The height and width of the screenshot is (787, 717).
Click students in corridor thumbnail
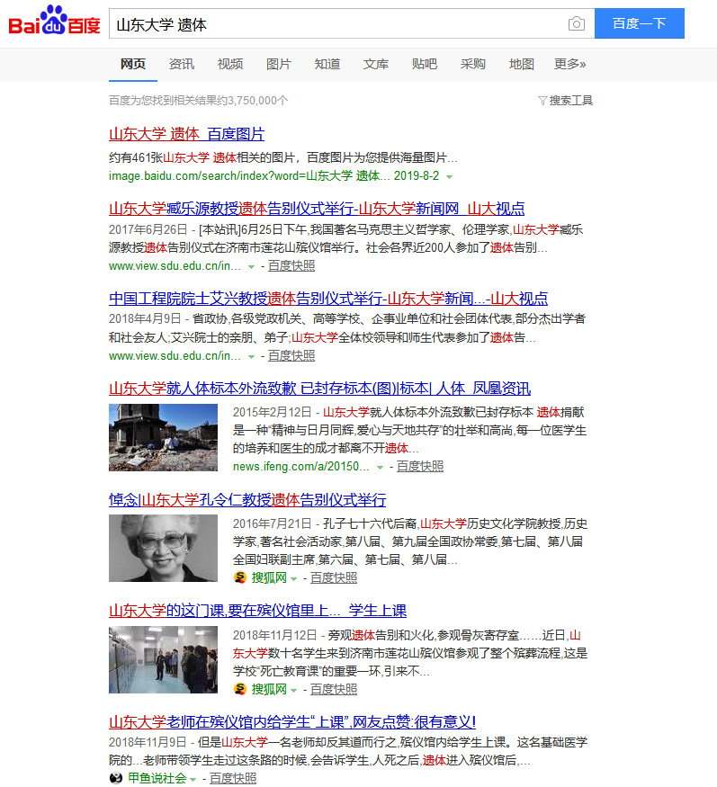[x=163, y=659]
